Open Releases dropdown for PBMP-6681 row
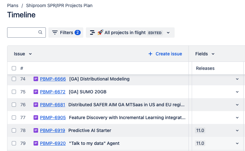245x151 pixels. [237, 105]
